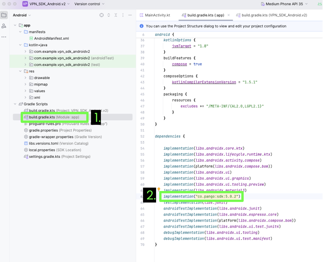Viewport: 323px width, 262px height.
Task: Collapse the Gradle Scripts node
Action: coord(15,104)
